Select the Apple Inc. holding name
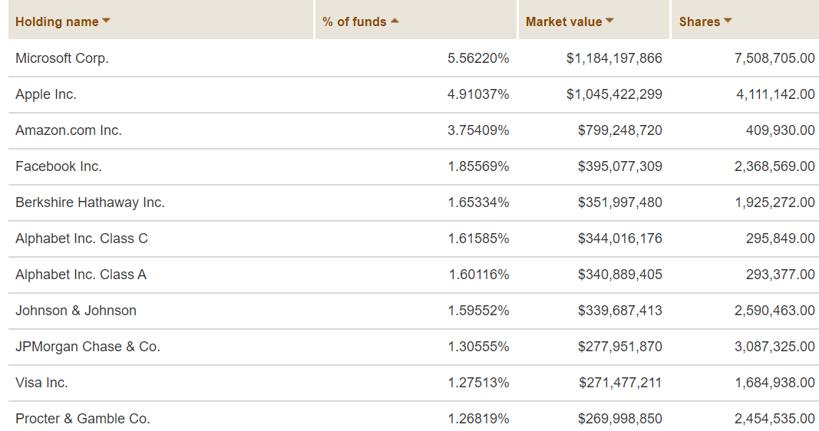 click(x=46, y=94)
